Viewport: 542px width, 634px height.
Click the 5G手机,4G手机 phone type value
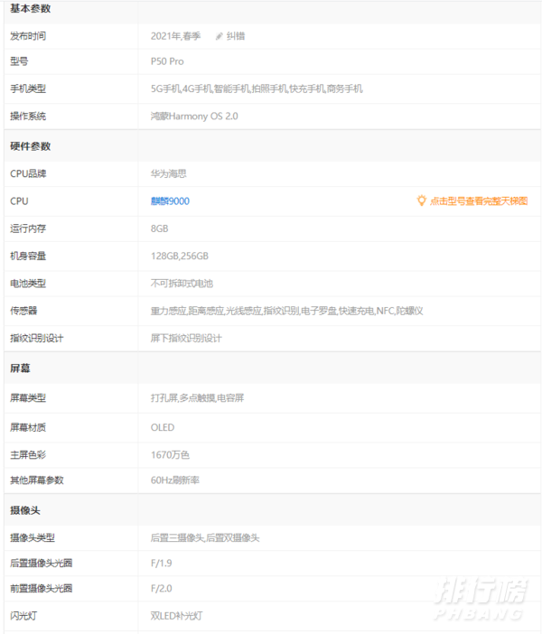257,89
